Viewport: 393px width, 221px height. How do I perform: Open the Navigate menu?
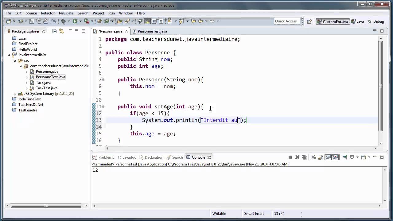pyautogui.click(x=66, y=13)
